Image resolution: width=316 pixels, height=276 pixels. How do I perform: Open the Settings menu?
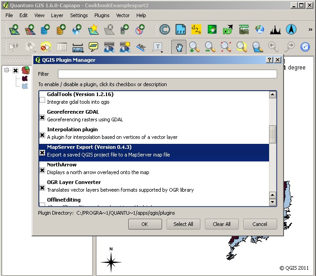click(79, 15)
